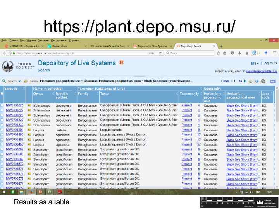Screen dimensions: 279x209
Task: Click the Moscow University logo
Action: click(8, 66)
